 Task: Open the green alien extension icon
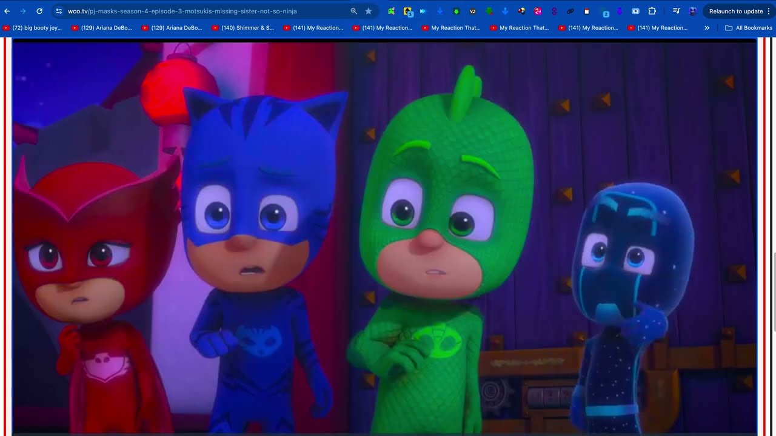392,11
